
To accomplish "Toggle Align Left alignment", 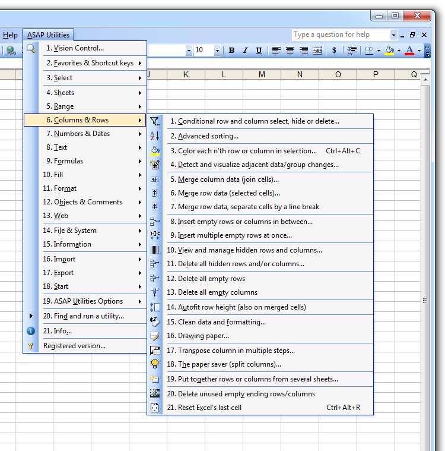I will [x=276, y=51].
